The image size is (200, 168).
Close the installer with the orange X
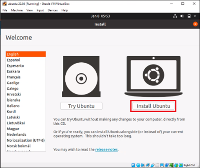pos(195,24)
